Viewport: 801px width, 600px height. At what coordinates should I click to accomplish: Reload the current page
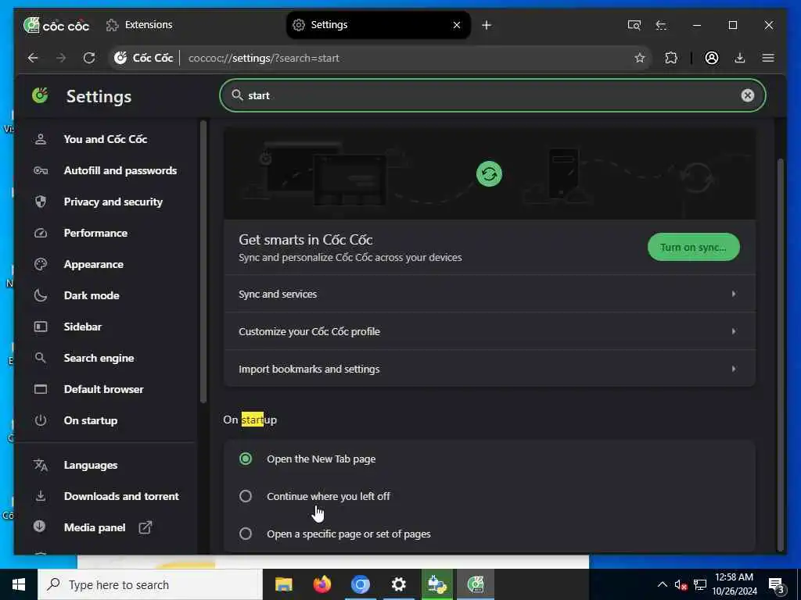[x=89, y=58]
